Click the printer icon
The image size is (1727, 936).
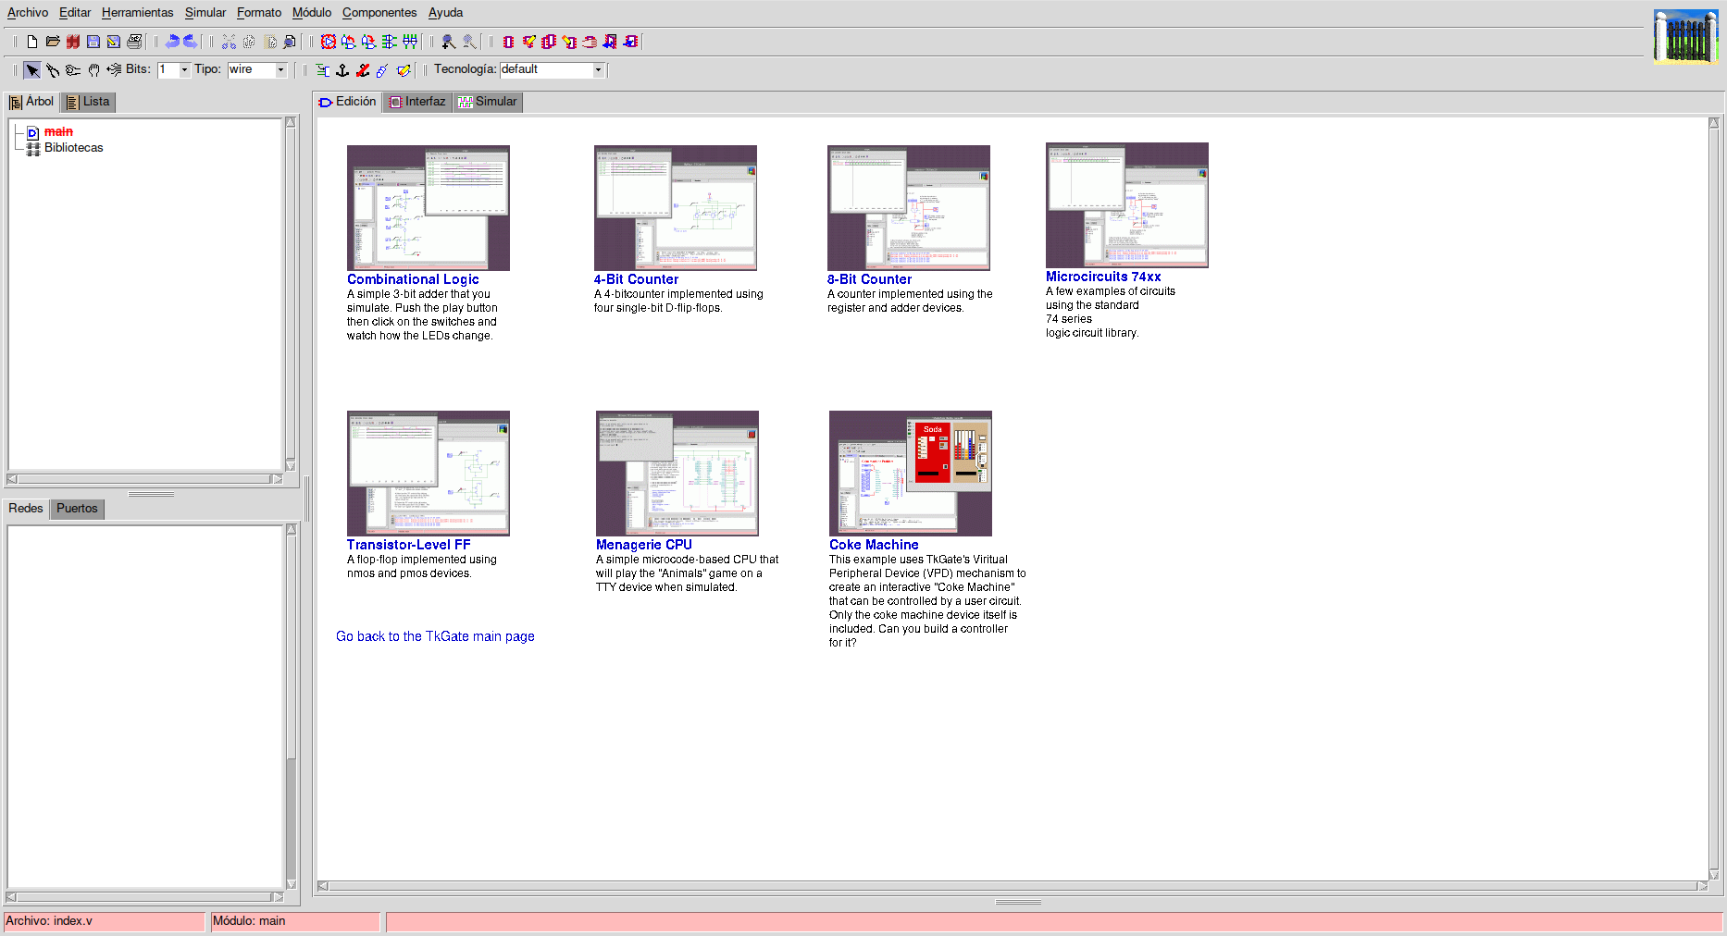pos(134,42)
